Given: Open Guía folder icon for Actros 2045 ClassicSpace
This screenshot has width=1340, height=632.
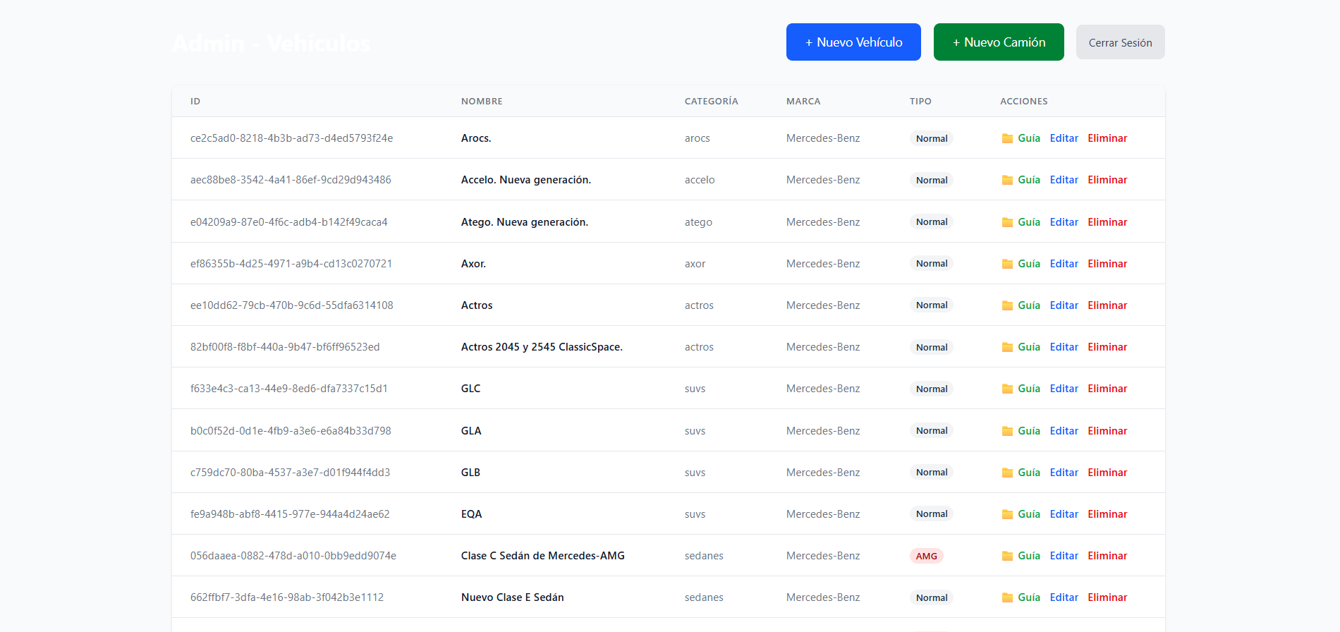Looking at the screenshot, I should click(1007, 347).
